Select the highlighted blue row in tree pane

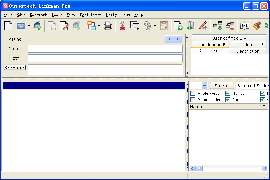[93, 85]
